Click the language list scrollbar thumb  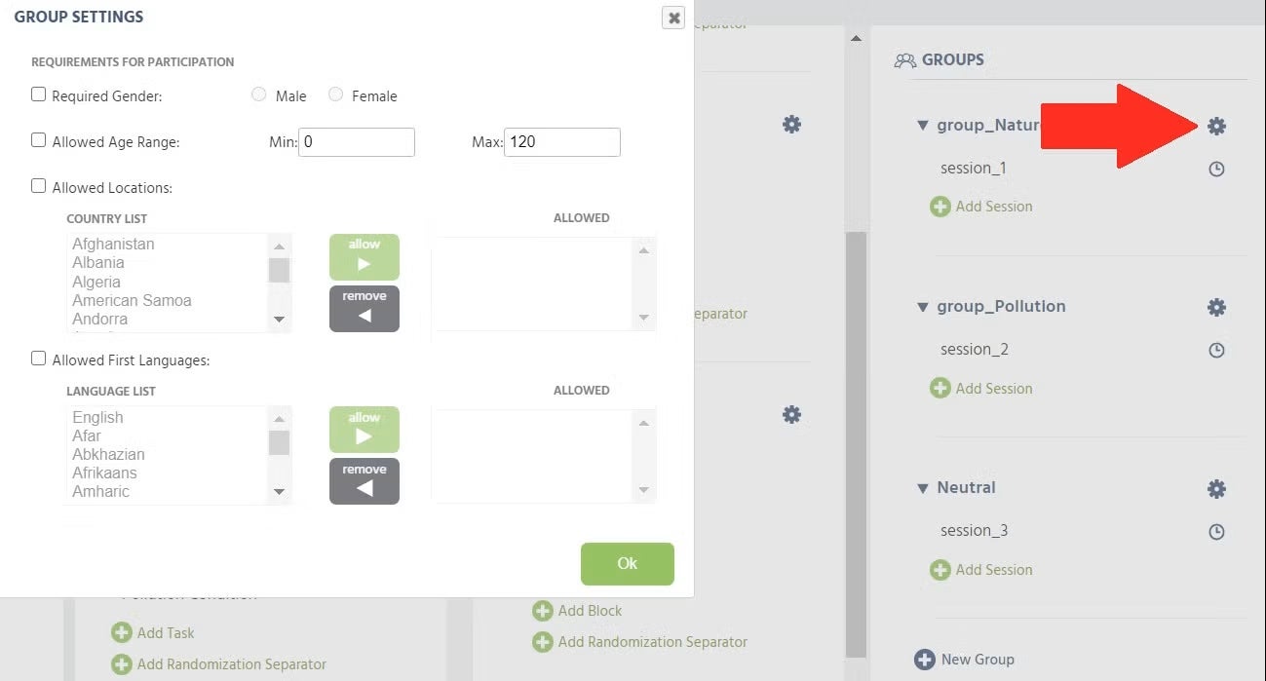click(x=279, y=442)
